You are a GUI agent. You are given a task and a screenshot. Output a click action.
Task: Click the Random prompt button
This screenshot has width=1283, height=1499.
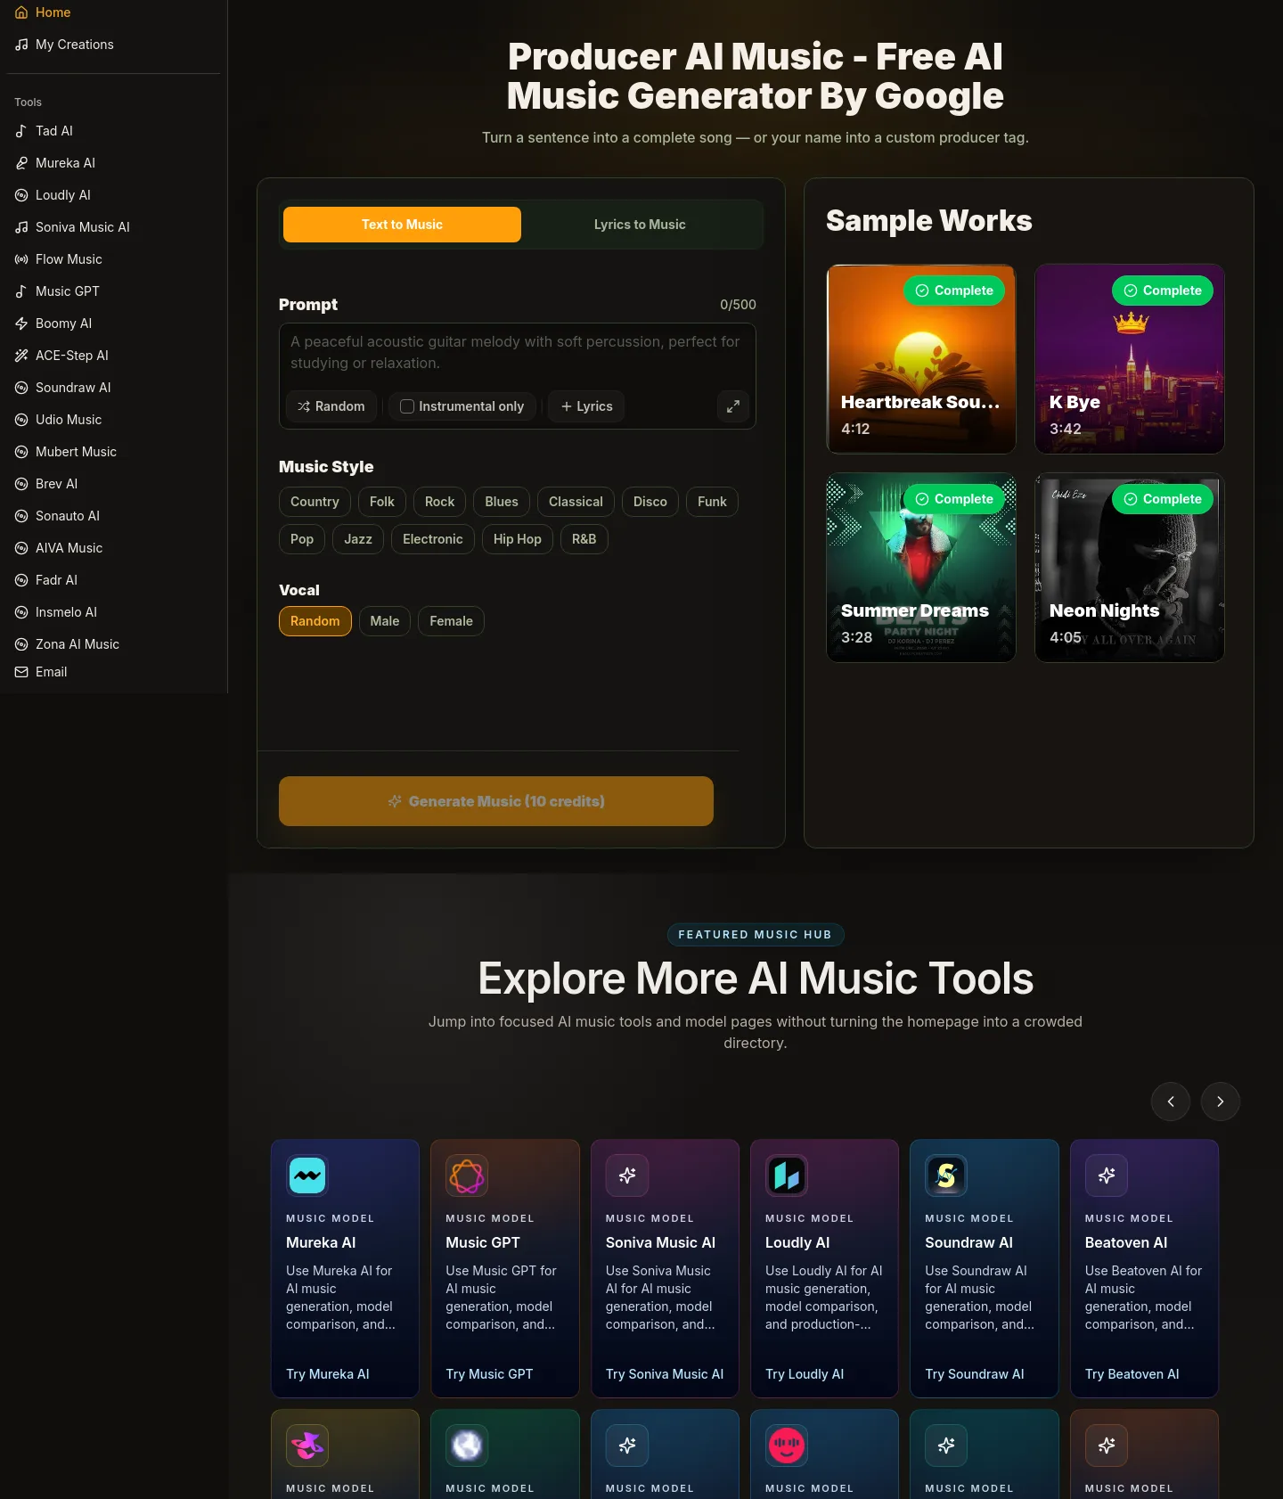(x=331, y=406)
